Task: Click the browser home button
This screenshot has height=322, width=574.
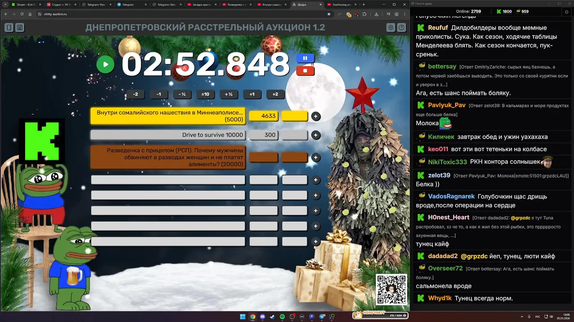Action: click(x=30, y=14)
